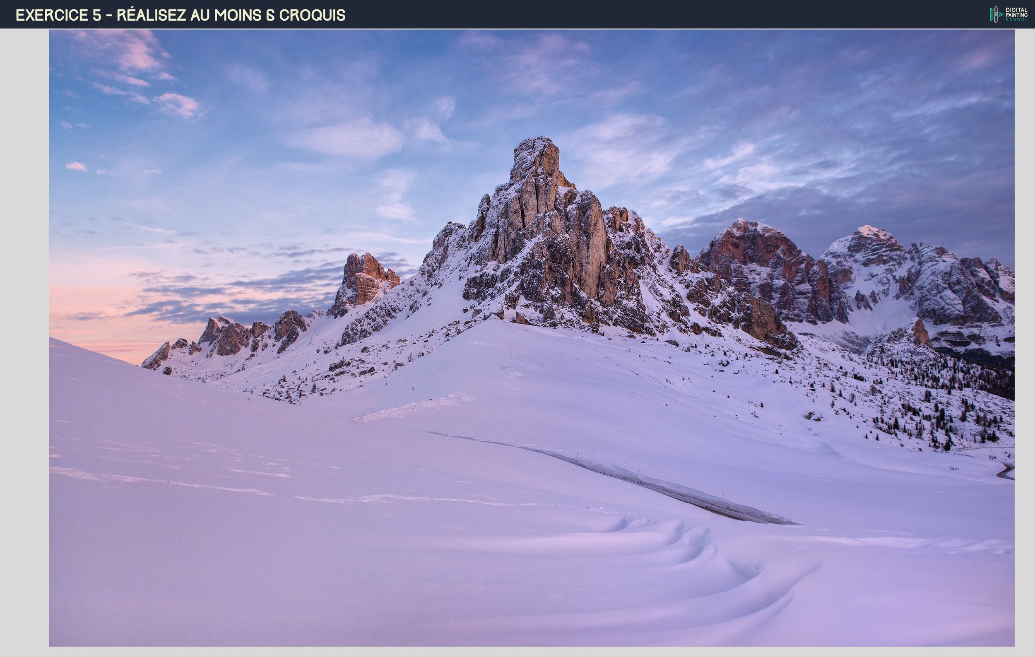Click the "Croquis" word in the title
The width and height of the screenshot is (1035, 657).
(x=312, y=15)
